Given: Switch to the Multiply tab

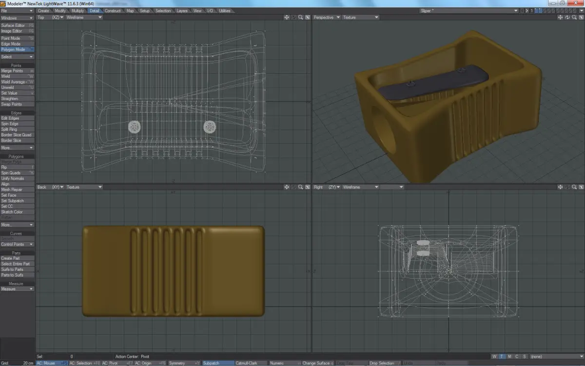Looking at the screenshot, I should (x=77, y=11).
